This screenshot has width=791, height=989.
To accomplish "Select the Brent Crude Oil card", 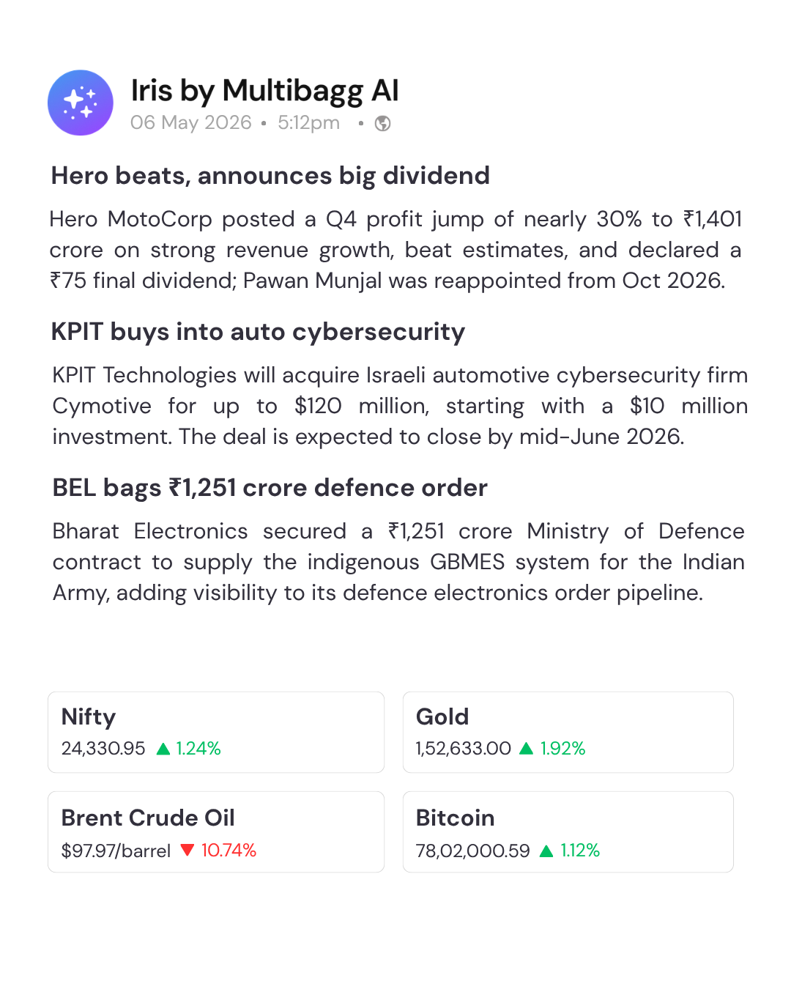I will coord(216,831).
